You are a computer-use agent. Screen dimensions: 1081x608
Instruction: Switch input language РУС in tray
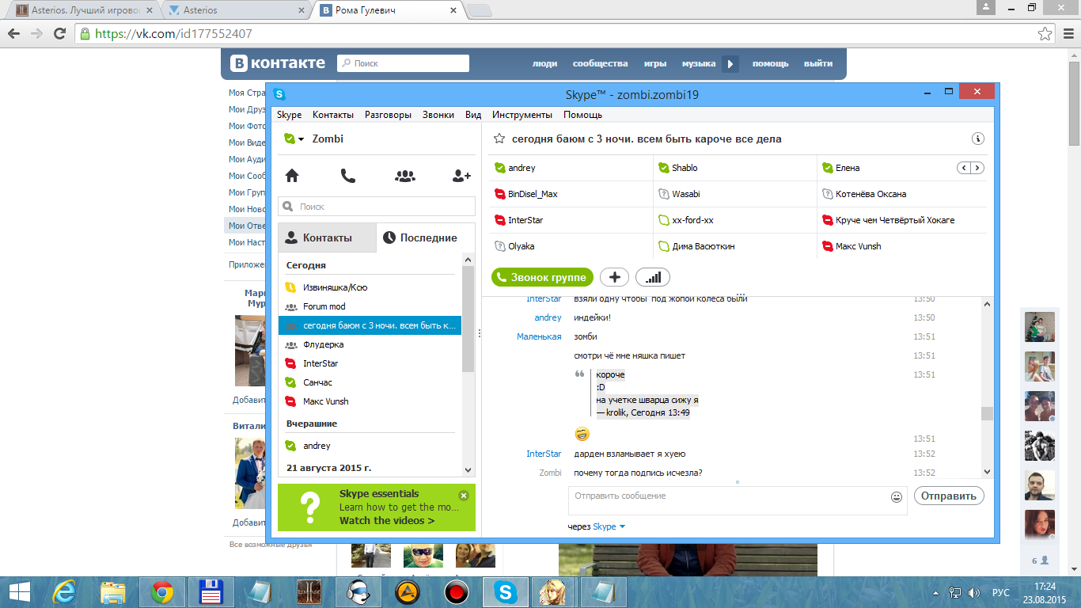tap(1002, 592)
